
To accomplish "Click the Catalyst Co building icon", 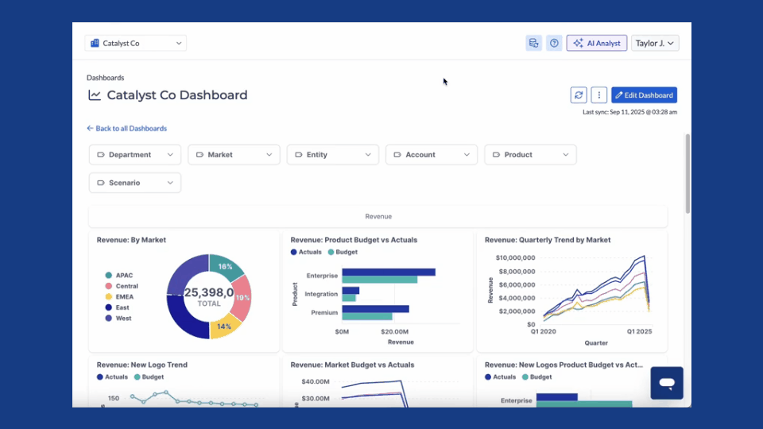I will pos(95,43).
